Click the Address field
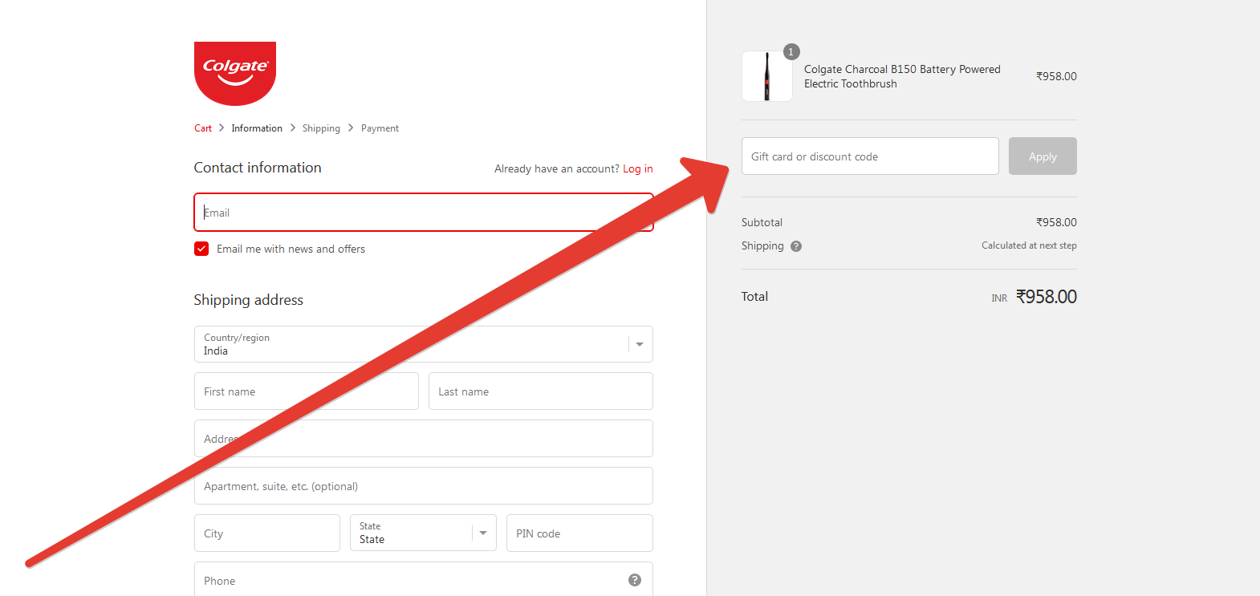Screen dimensions: 1260x596 tap(424, 439)
